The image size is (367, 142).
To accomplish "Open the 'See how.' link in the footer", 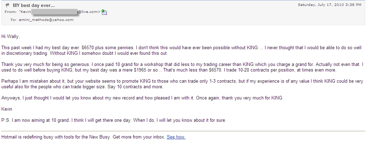I will pos(176,137).
